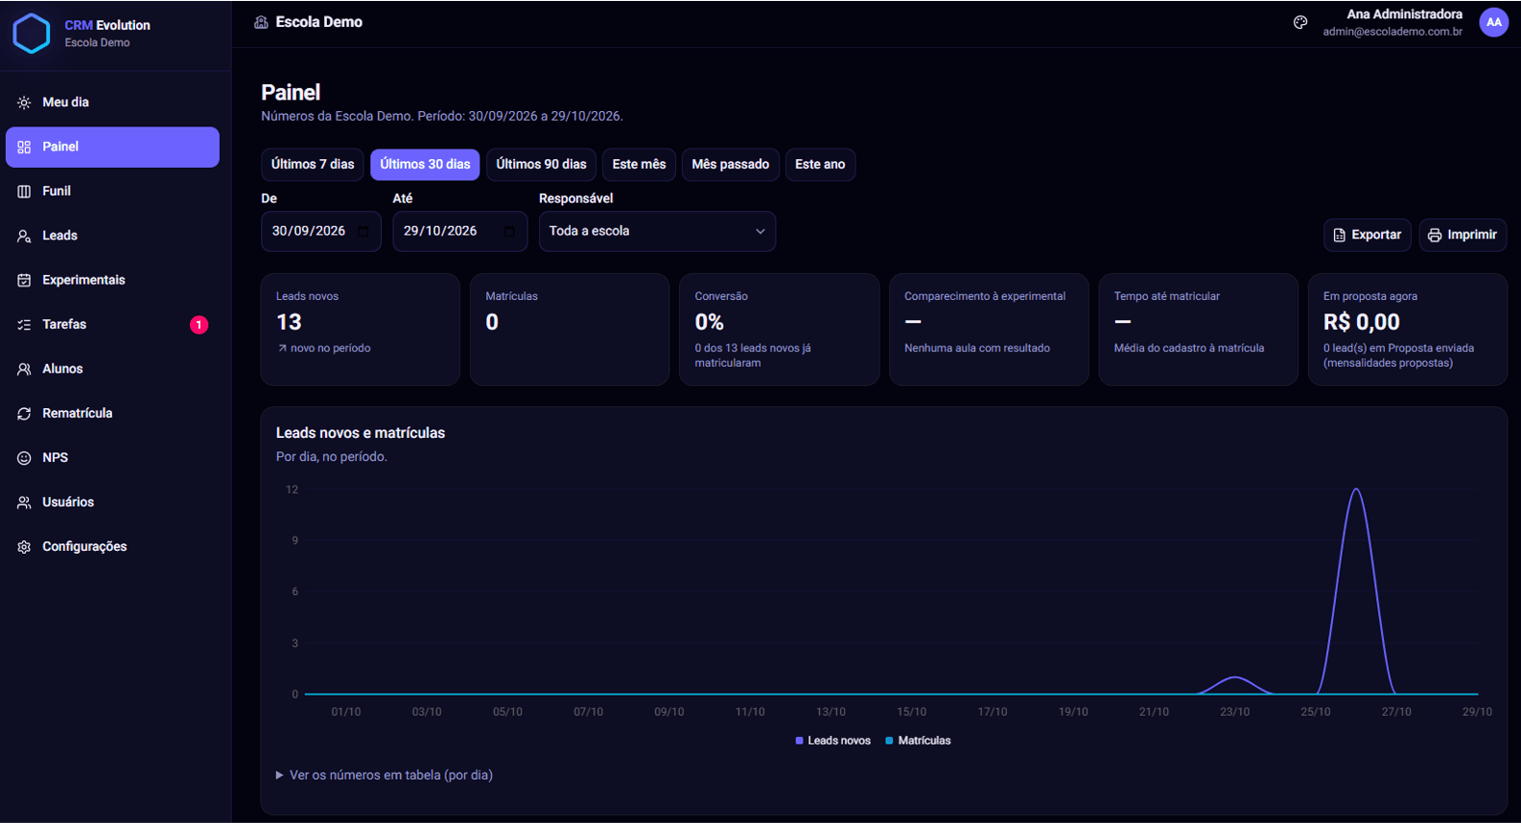Click the Tarefas notification badge

point(199,325)
